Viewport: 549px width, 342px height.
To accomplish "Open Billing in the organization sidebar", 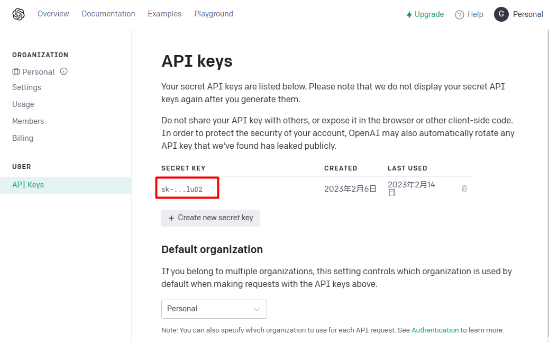I will (x=23, y=138).
